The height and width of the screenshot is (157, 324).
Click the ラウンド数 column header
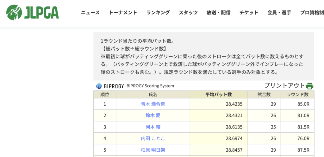tap(297, 94)
